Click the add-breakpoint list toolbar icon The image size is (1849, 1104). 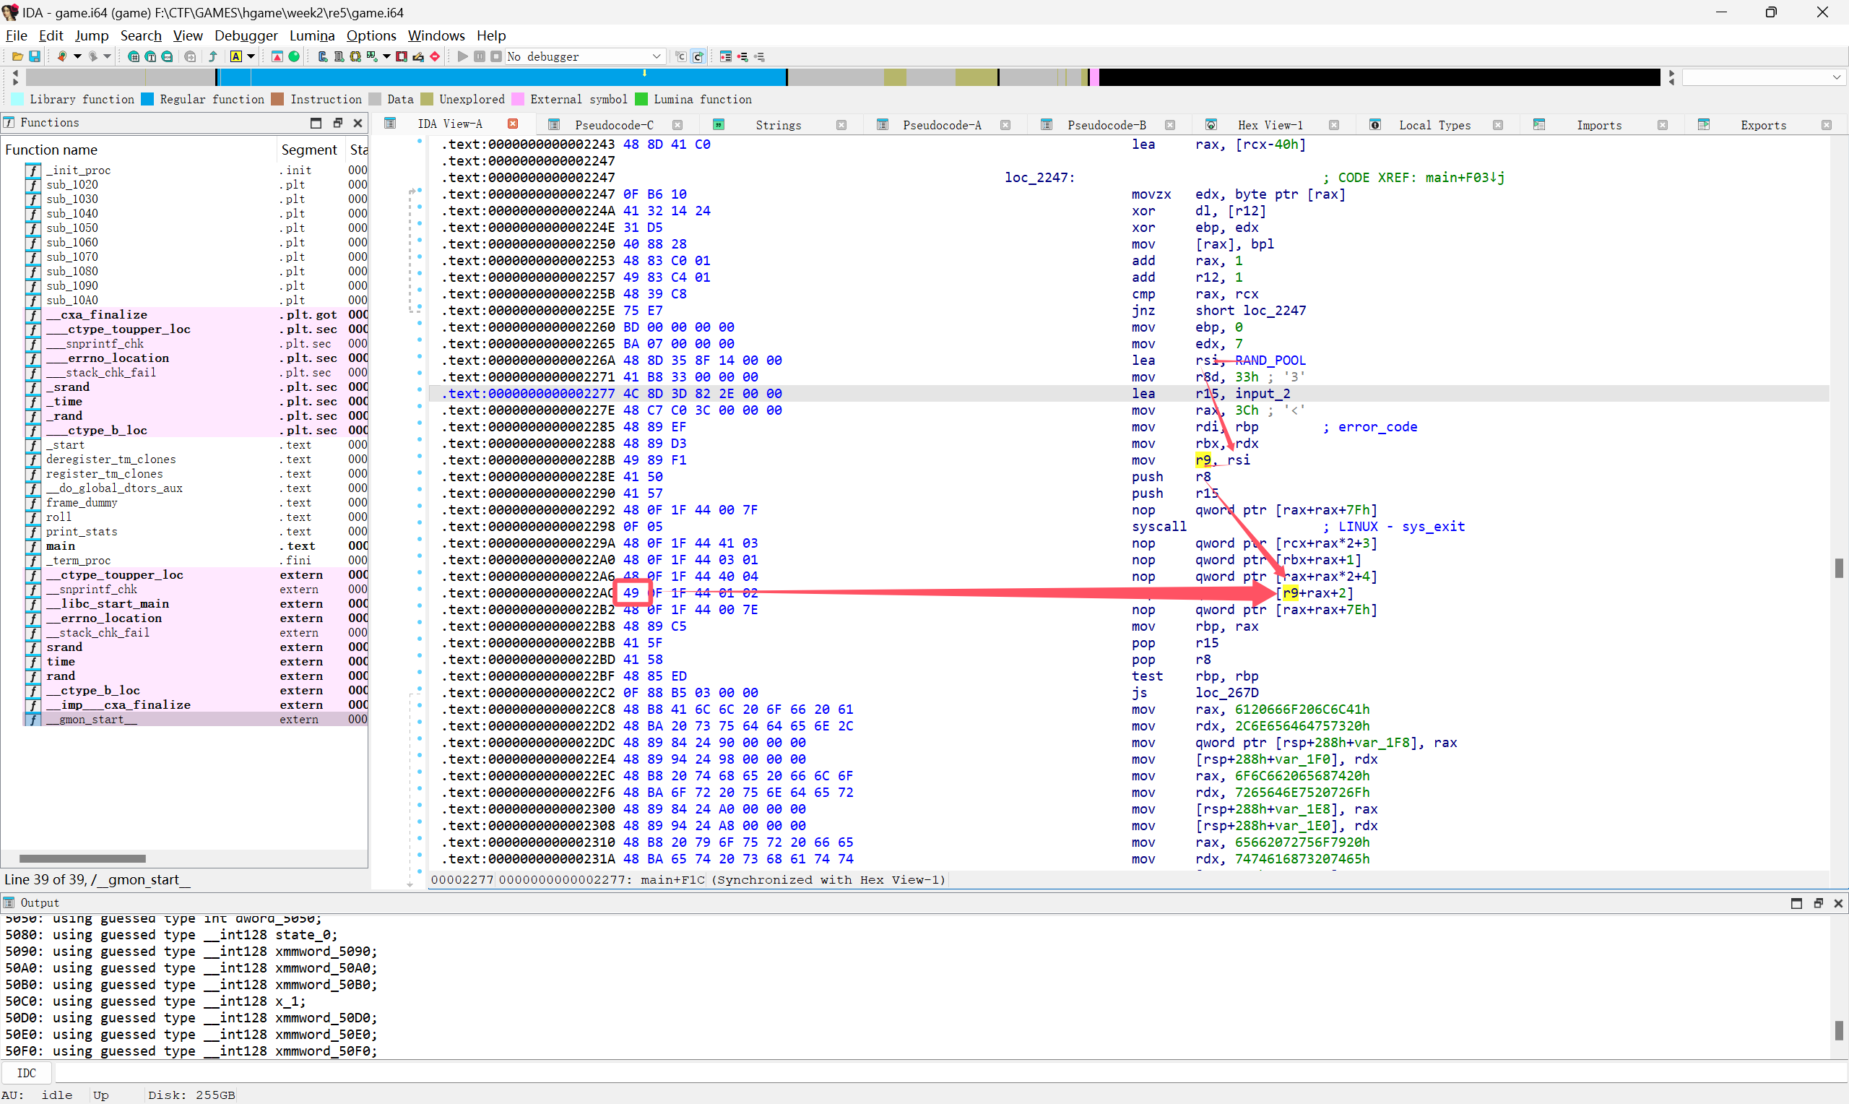coord(742,56)
